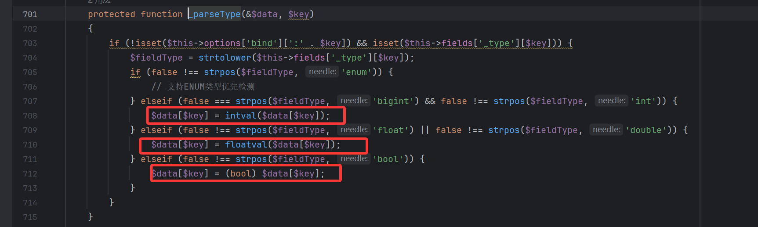758x227 pixels.
Task: Click the $key parameter in function signature
Action: click(x=299, y=14)
